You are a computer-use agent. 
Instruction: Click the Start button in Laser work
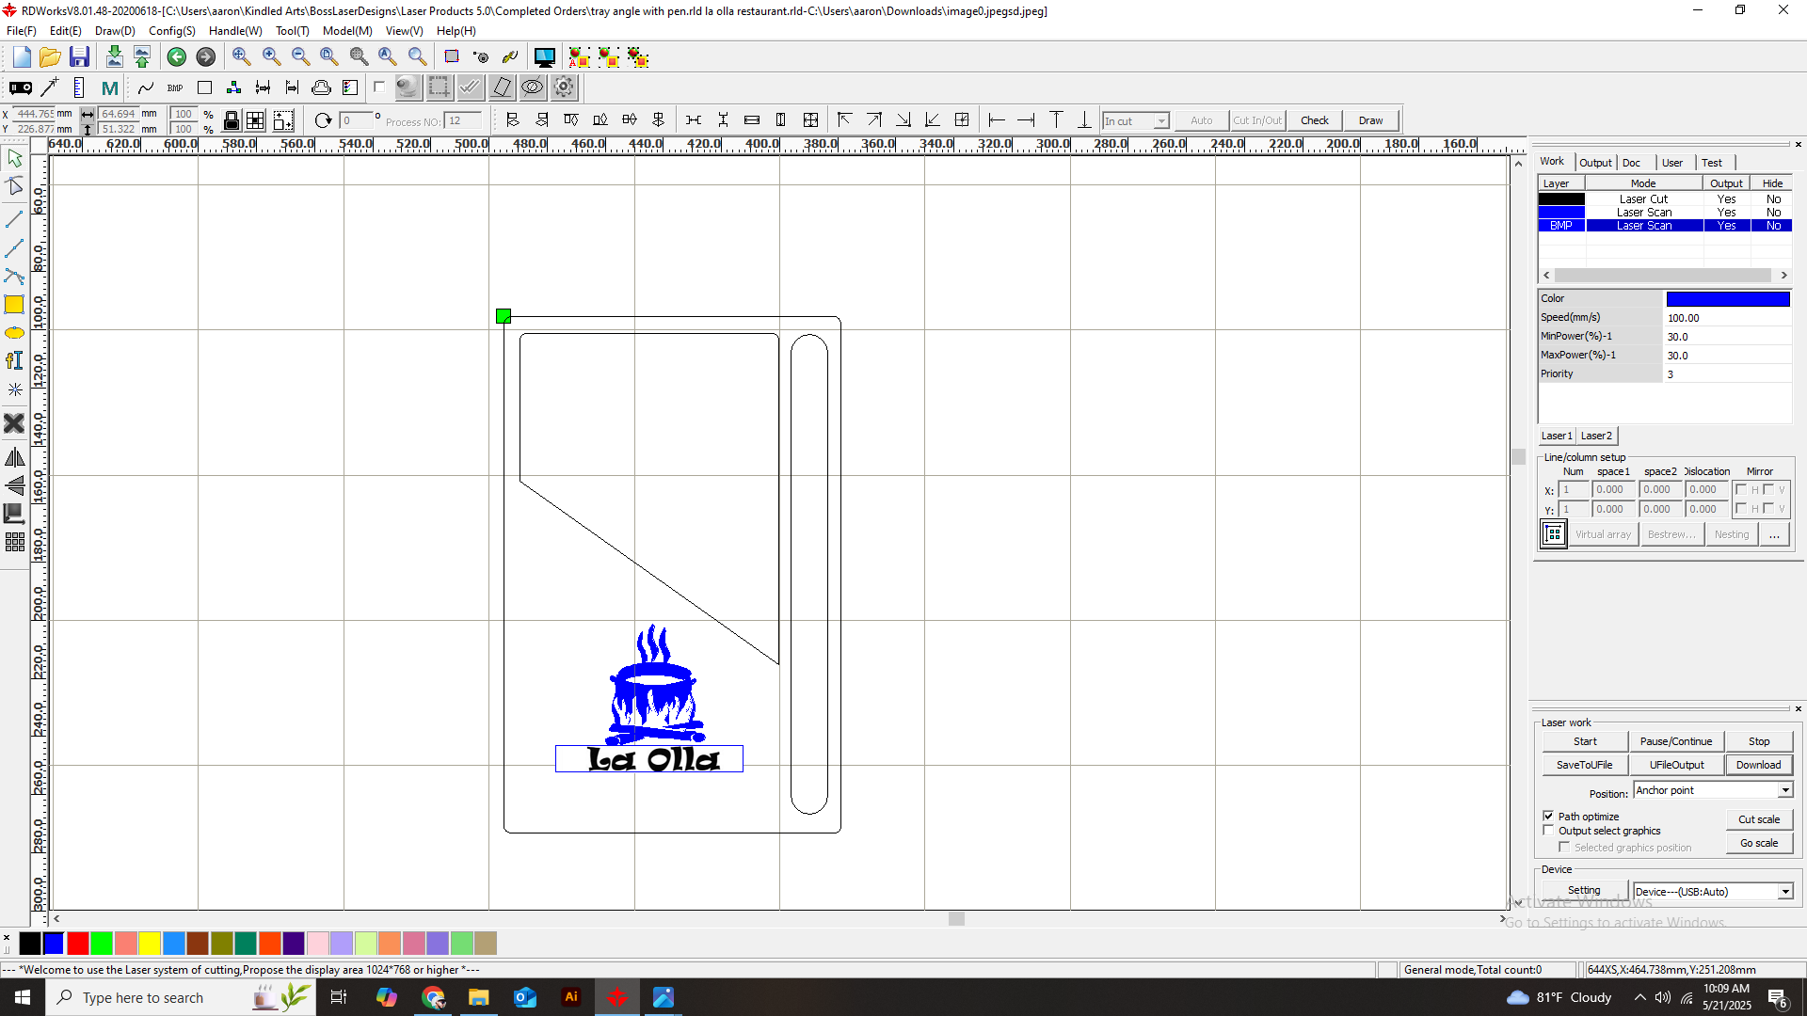click(x=1585, y=741)
